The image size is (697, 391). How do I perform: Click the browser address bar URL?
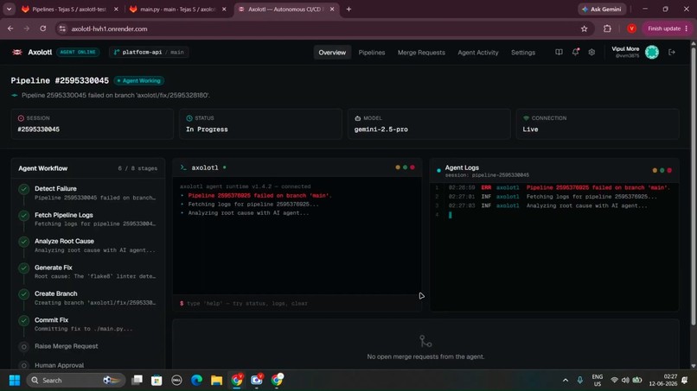109,28
